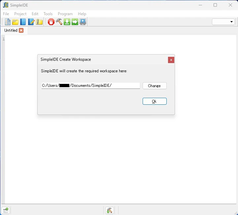Close the Untitled tab with orange X
The width and height of the screenshot is (238, 215).
(x=21, y=30)
